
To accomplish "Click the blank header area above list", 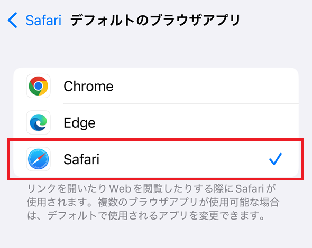I will pos(156,50).
